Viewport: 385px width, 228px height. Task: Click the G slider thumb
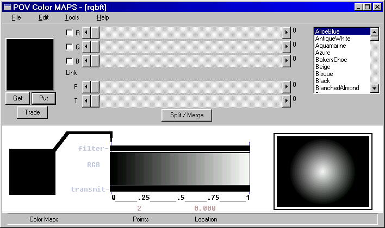click(95, 47)
